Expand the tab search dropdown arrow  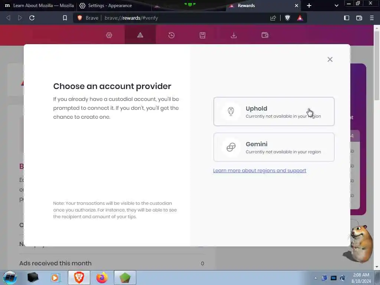pos(336,6)
